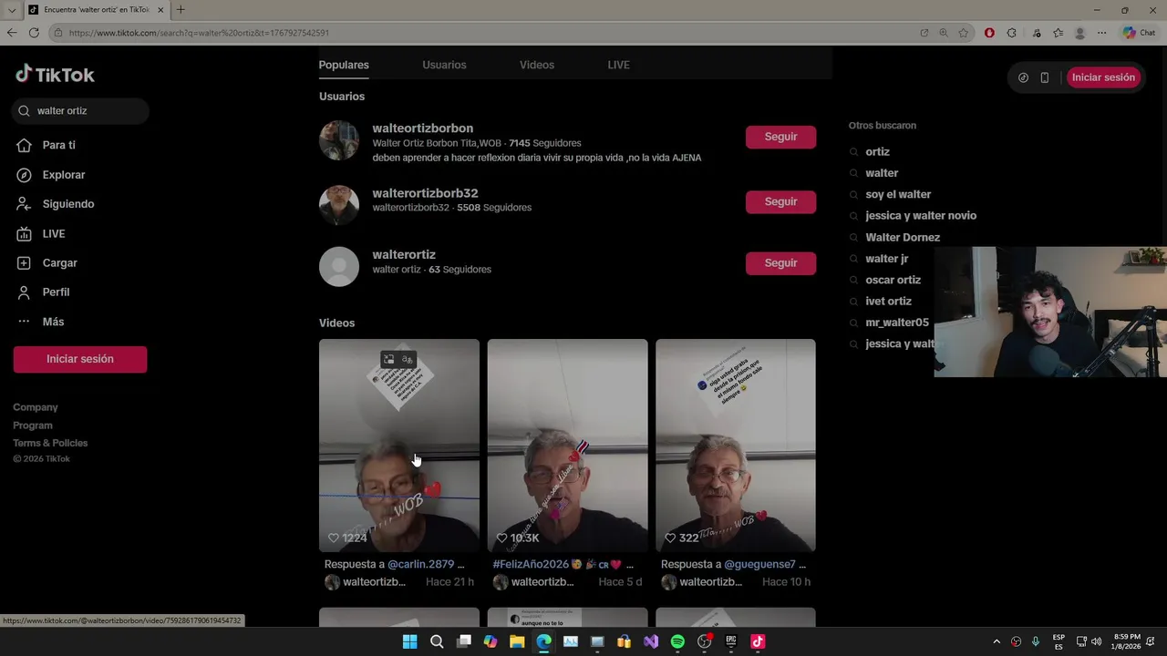Open Visual Studio from the taskbar
Viewport: 1167px width, 656px height.
(651, 641)
